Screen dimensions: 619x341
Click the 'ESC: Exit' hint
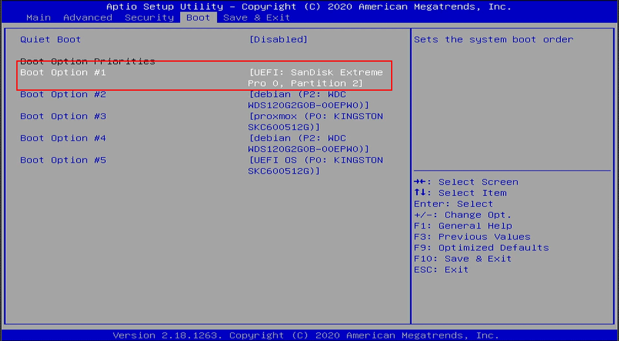[441, 270]
